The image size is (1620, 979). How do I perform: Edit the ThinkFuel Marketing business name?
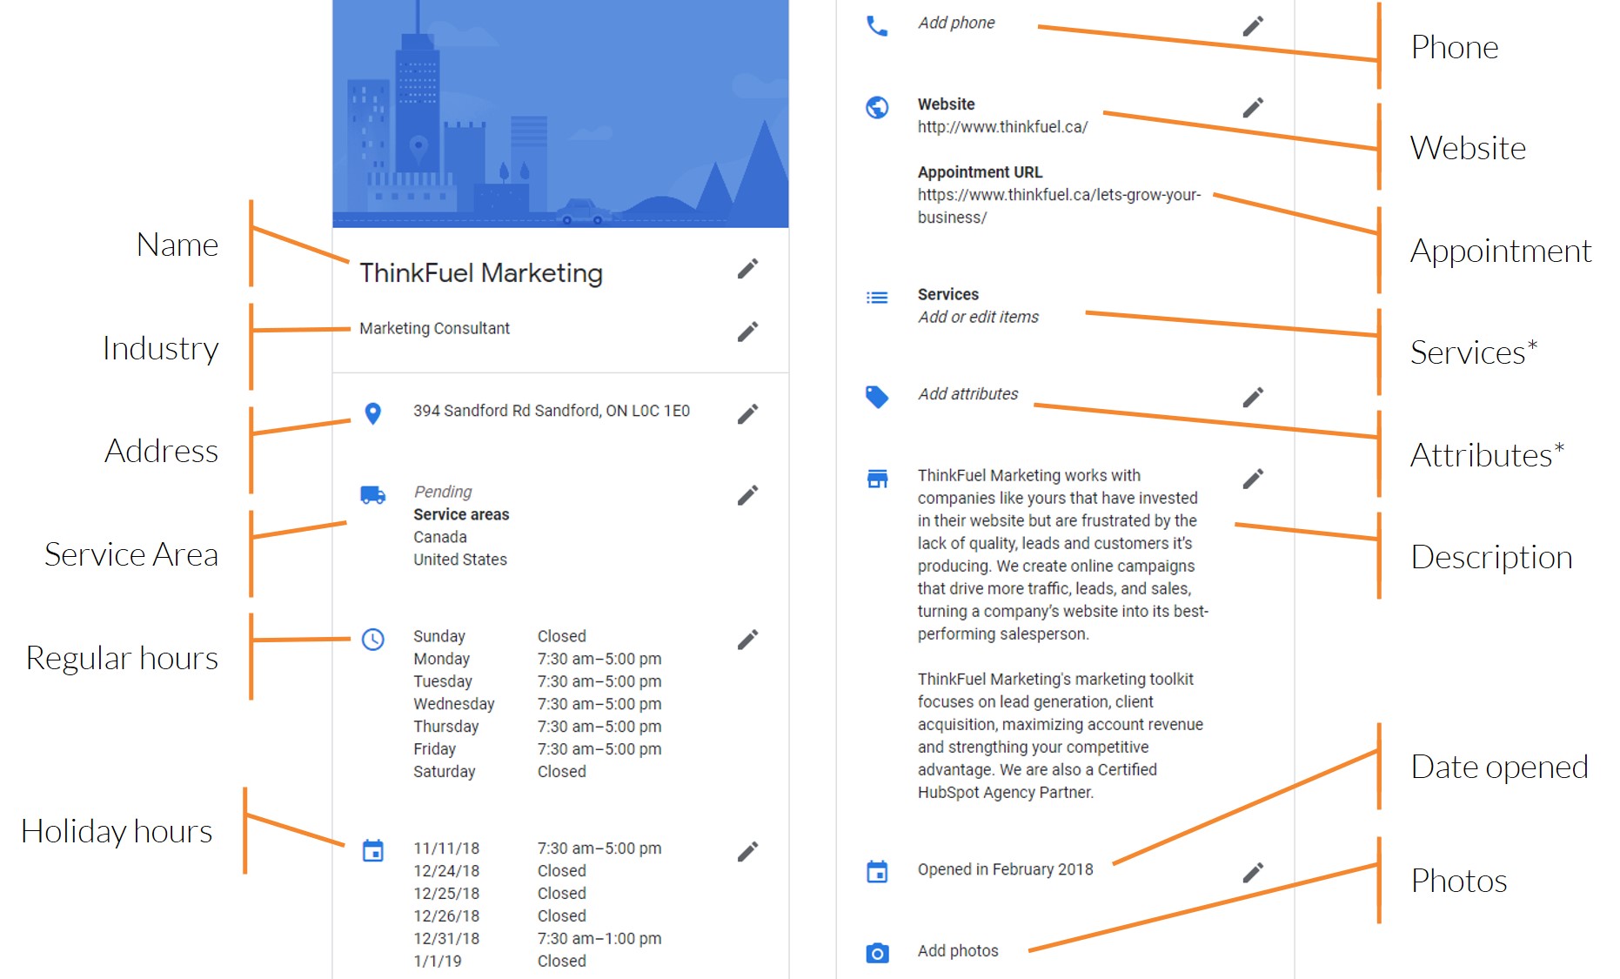[x=747, y=269]
